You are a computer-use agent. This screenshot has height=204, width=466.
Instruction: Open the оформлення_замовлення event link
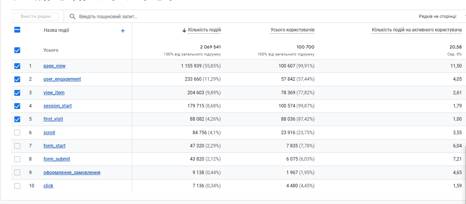pos(72,173)
